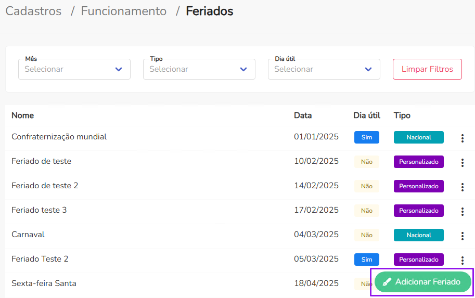Open three-dot menu for Feriado de teste 2

point(462,187)
